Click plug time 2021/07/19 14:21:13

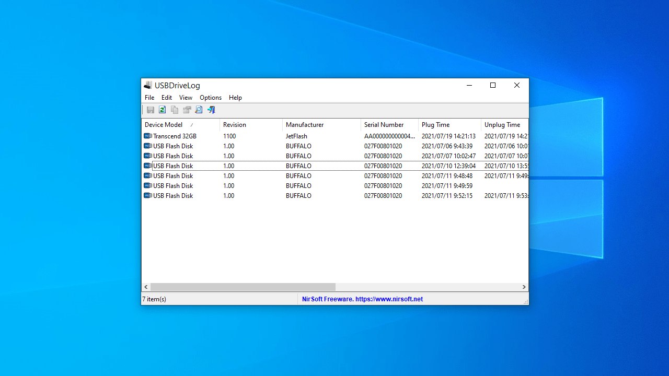[x=448, y=136]
